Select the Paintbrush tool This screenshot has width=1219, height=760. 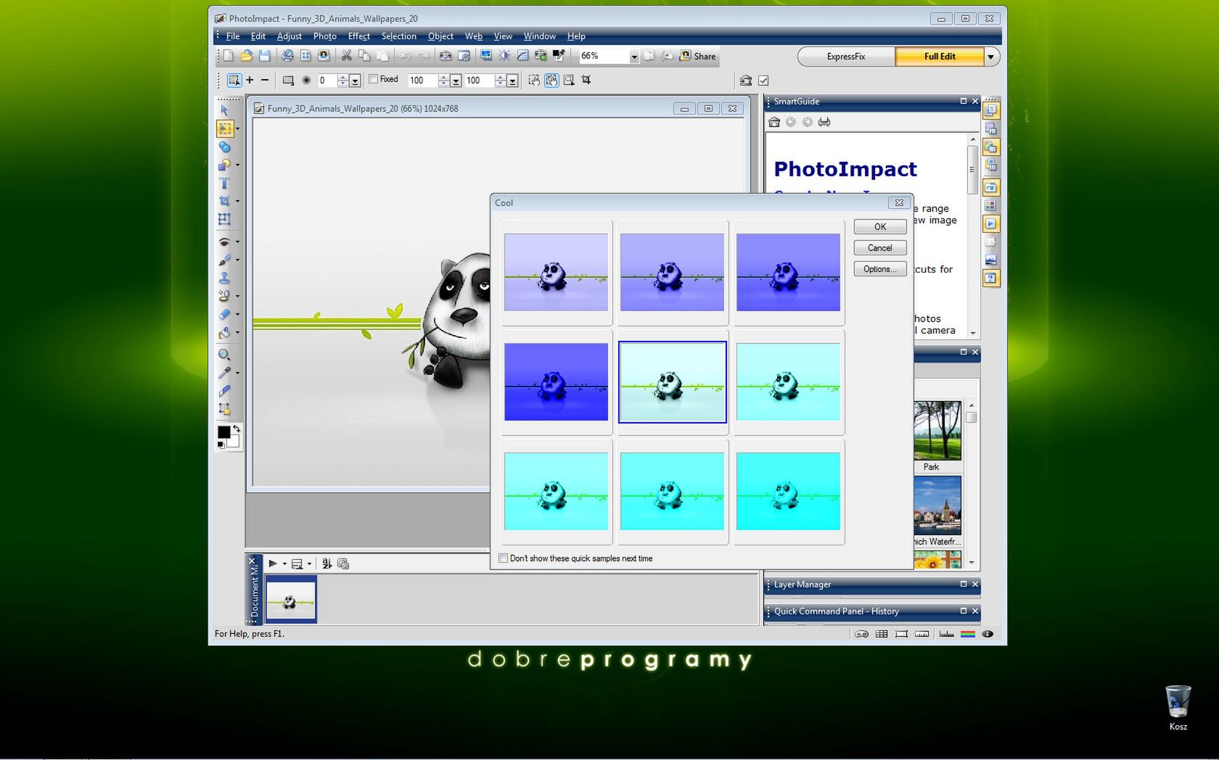(224, 260)
